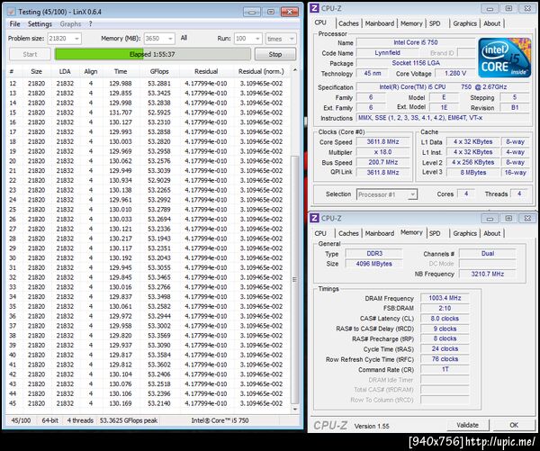Select the Bus Speed '200.7 MHz' value

click(x=382, y=162)
